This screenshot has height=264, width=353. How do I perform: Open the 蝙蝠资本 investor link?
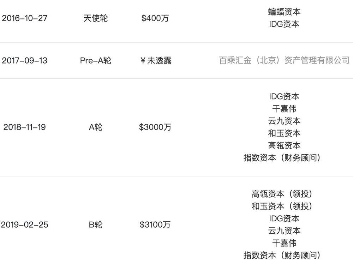[x=284, y=12]
